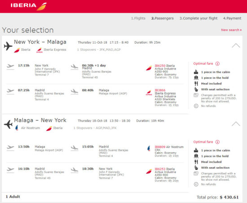Click return No refunds icon

pyautogui.click(x=196, y=184)
